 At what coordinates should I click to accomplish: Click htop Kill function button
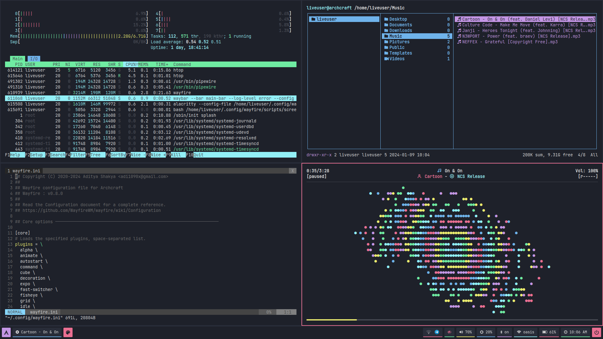176,155
